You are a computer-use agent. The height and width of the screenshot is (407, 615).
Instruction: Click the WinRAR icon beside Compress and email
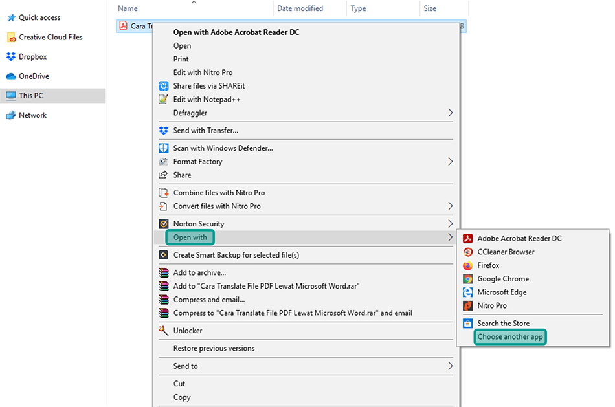click(163, 300)
